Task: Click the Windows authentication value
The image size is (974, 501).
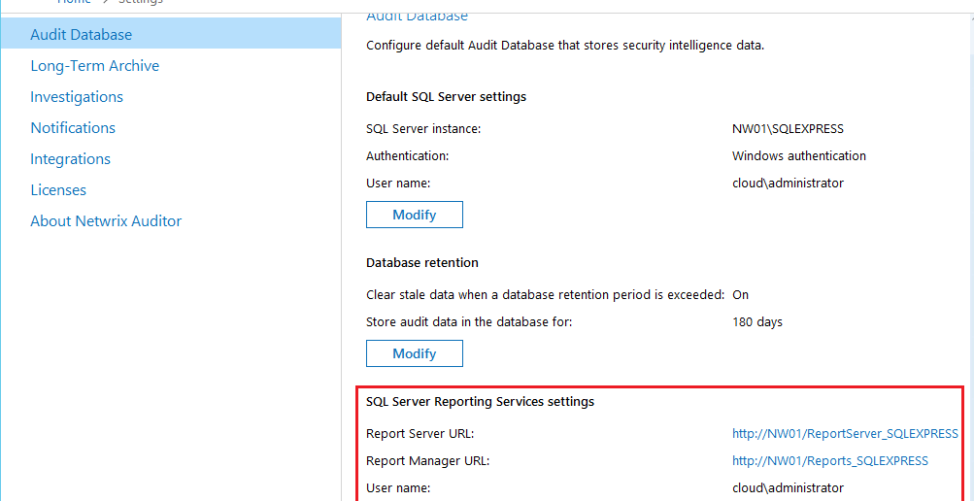Action: pyautogui.click(x=798, y=155)
